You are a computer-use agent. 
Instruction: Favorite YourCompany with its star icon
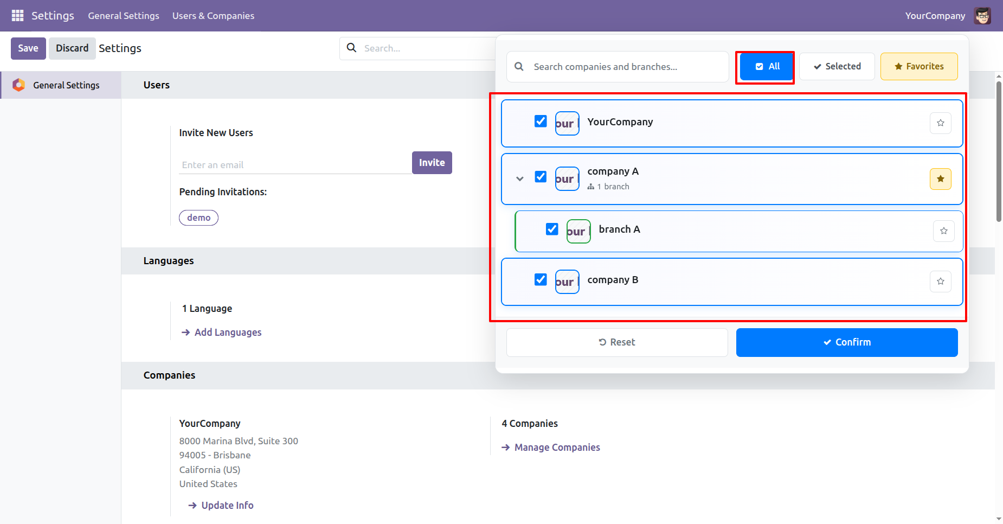click(941, 123)
